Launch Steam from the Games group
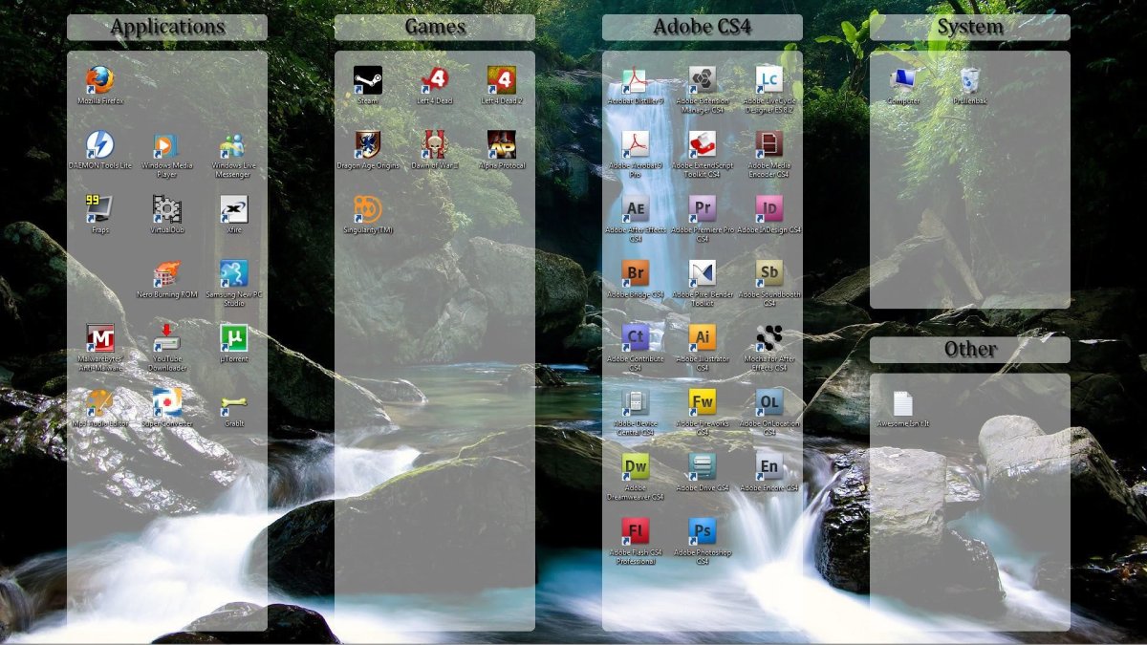The image size is (1147, 645). click(x=368, y=80)
